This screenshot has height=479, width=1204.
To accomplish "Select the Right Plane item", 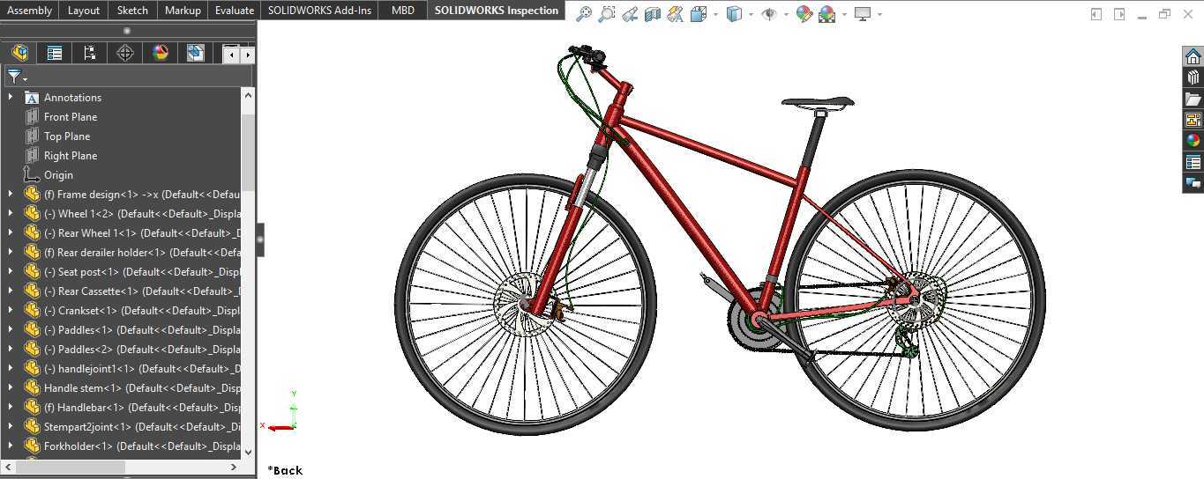I will [71, 156].
